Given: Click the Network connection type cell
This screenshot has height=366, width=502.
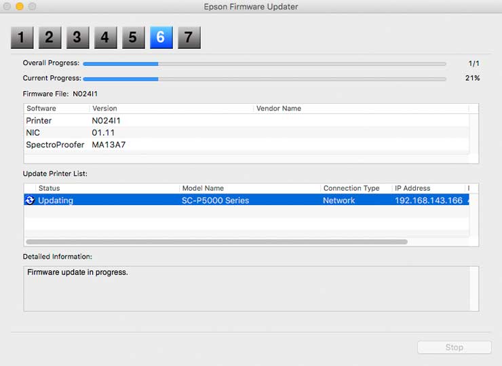Looking at the screenshot, I should pyautogui.click(x=339, y=200).
